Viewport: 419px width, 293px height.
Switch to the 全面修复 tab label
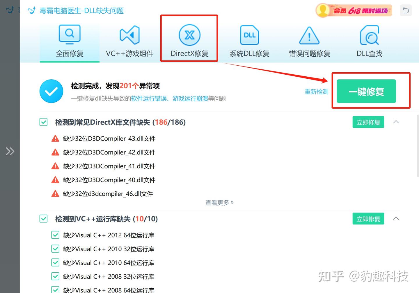click(70, 54)
